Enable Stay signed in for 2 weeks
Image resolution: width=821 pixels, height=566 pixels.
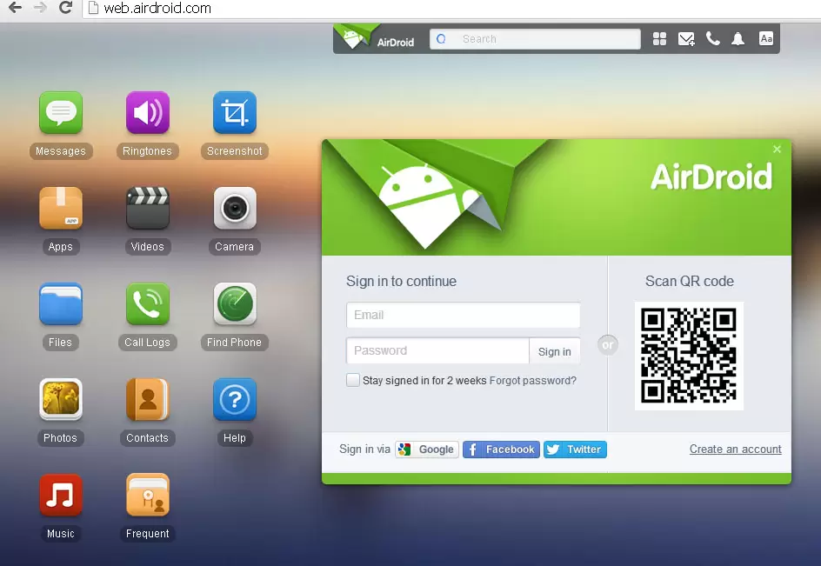point(353,380)
